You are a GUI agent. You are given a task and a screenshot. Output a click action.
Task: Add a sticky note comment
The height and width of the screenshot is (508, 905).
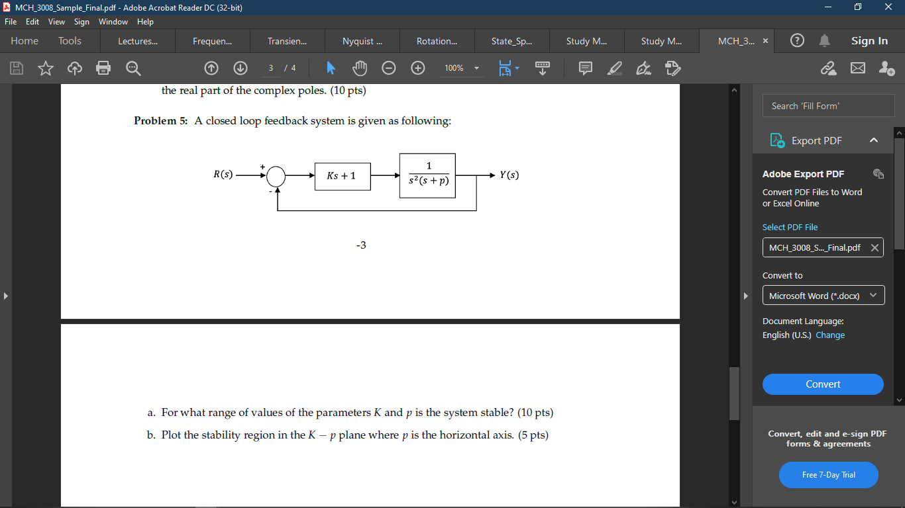pos(585,68)
